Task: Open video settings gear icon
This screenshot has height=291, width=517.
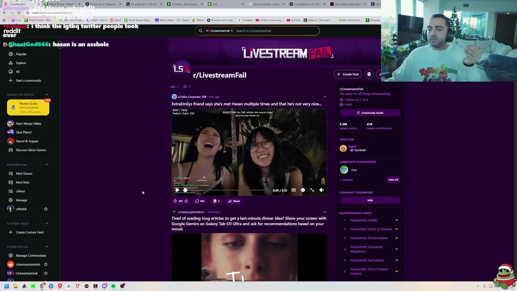Action: 303,190
